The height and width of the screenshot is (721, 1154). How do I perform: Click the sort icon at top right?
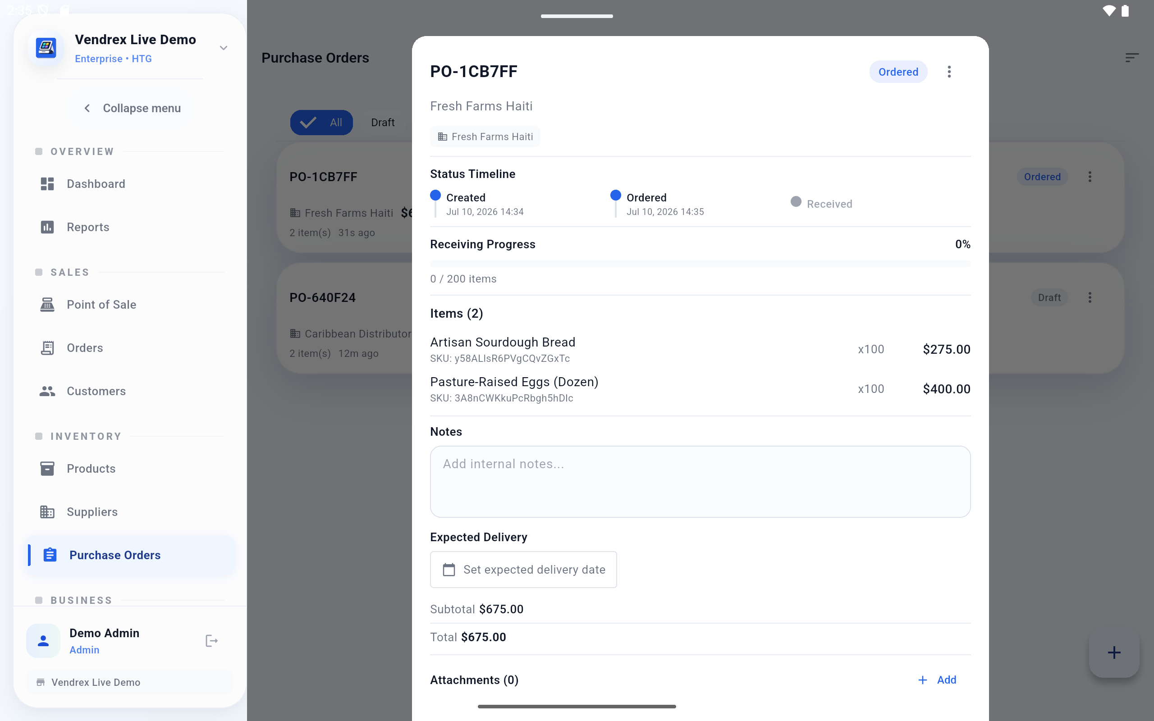[x=1131, y=58]
